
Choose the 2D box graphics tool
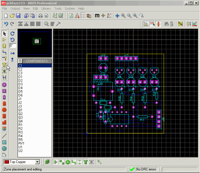coord(4,142)
